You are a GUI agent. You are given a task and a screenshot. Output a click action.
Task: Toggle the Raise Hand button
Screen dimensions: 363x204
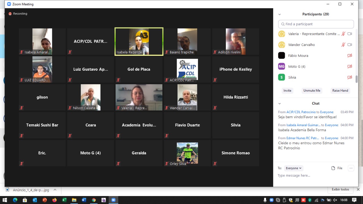click(340, 91)
